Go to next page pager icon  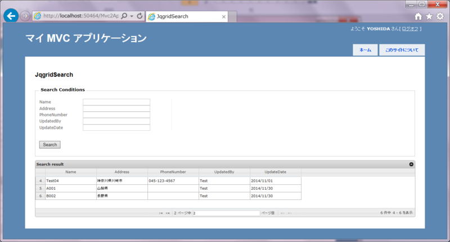(283, 213)
